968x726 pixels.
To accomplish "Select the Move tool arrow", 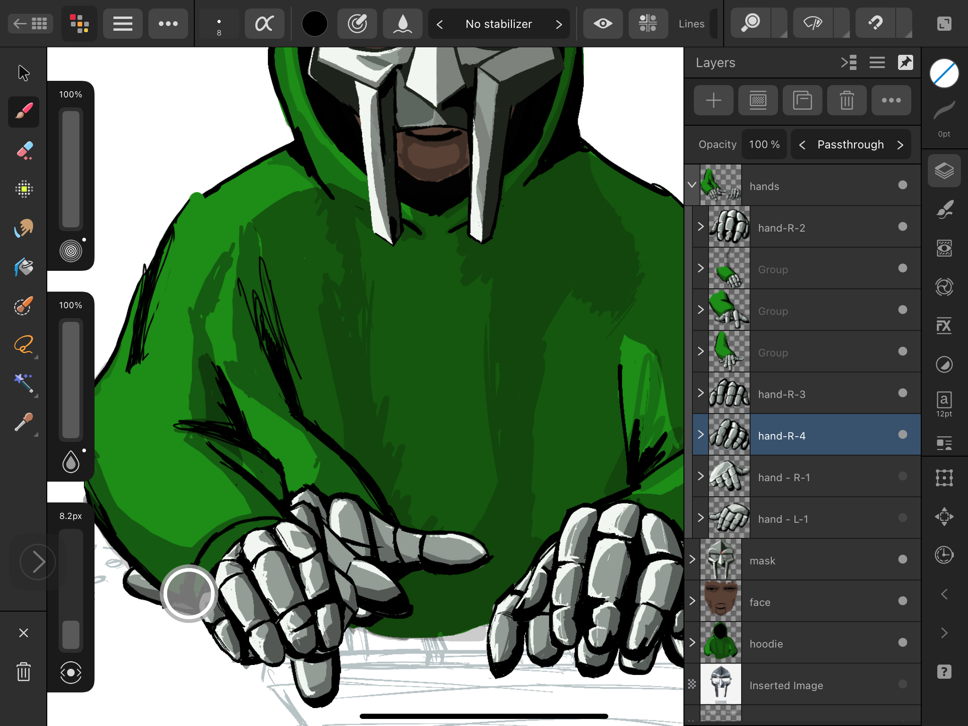I will [x=23, y=73].
